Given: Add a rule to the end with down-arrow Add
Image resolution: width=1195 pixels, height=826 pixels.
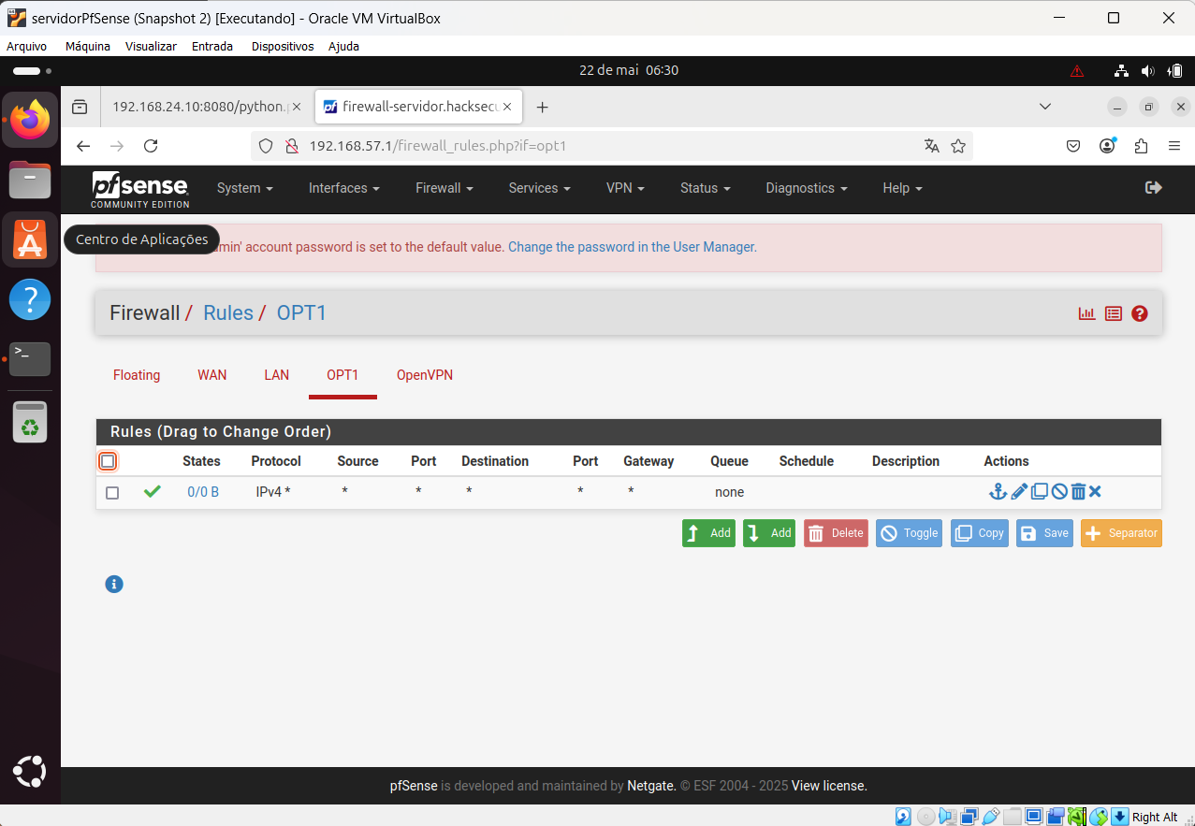Looking at the screenshot, I should (769, 533).
